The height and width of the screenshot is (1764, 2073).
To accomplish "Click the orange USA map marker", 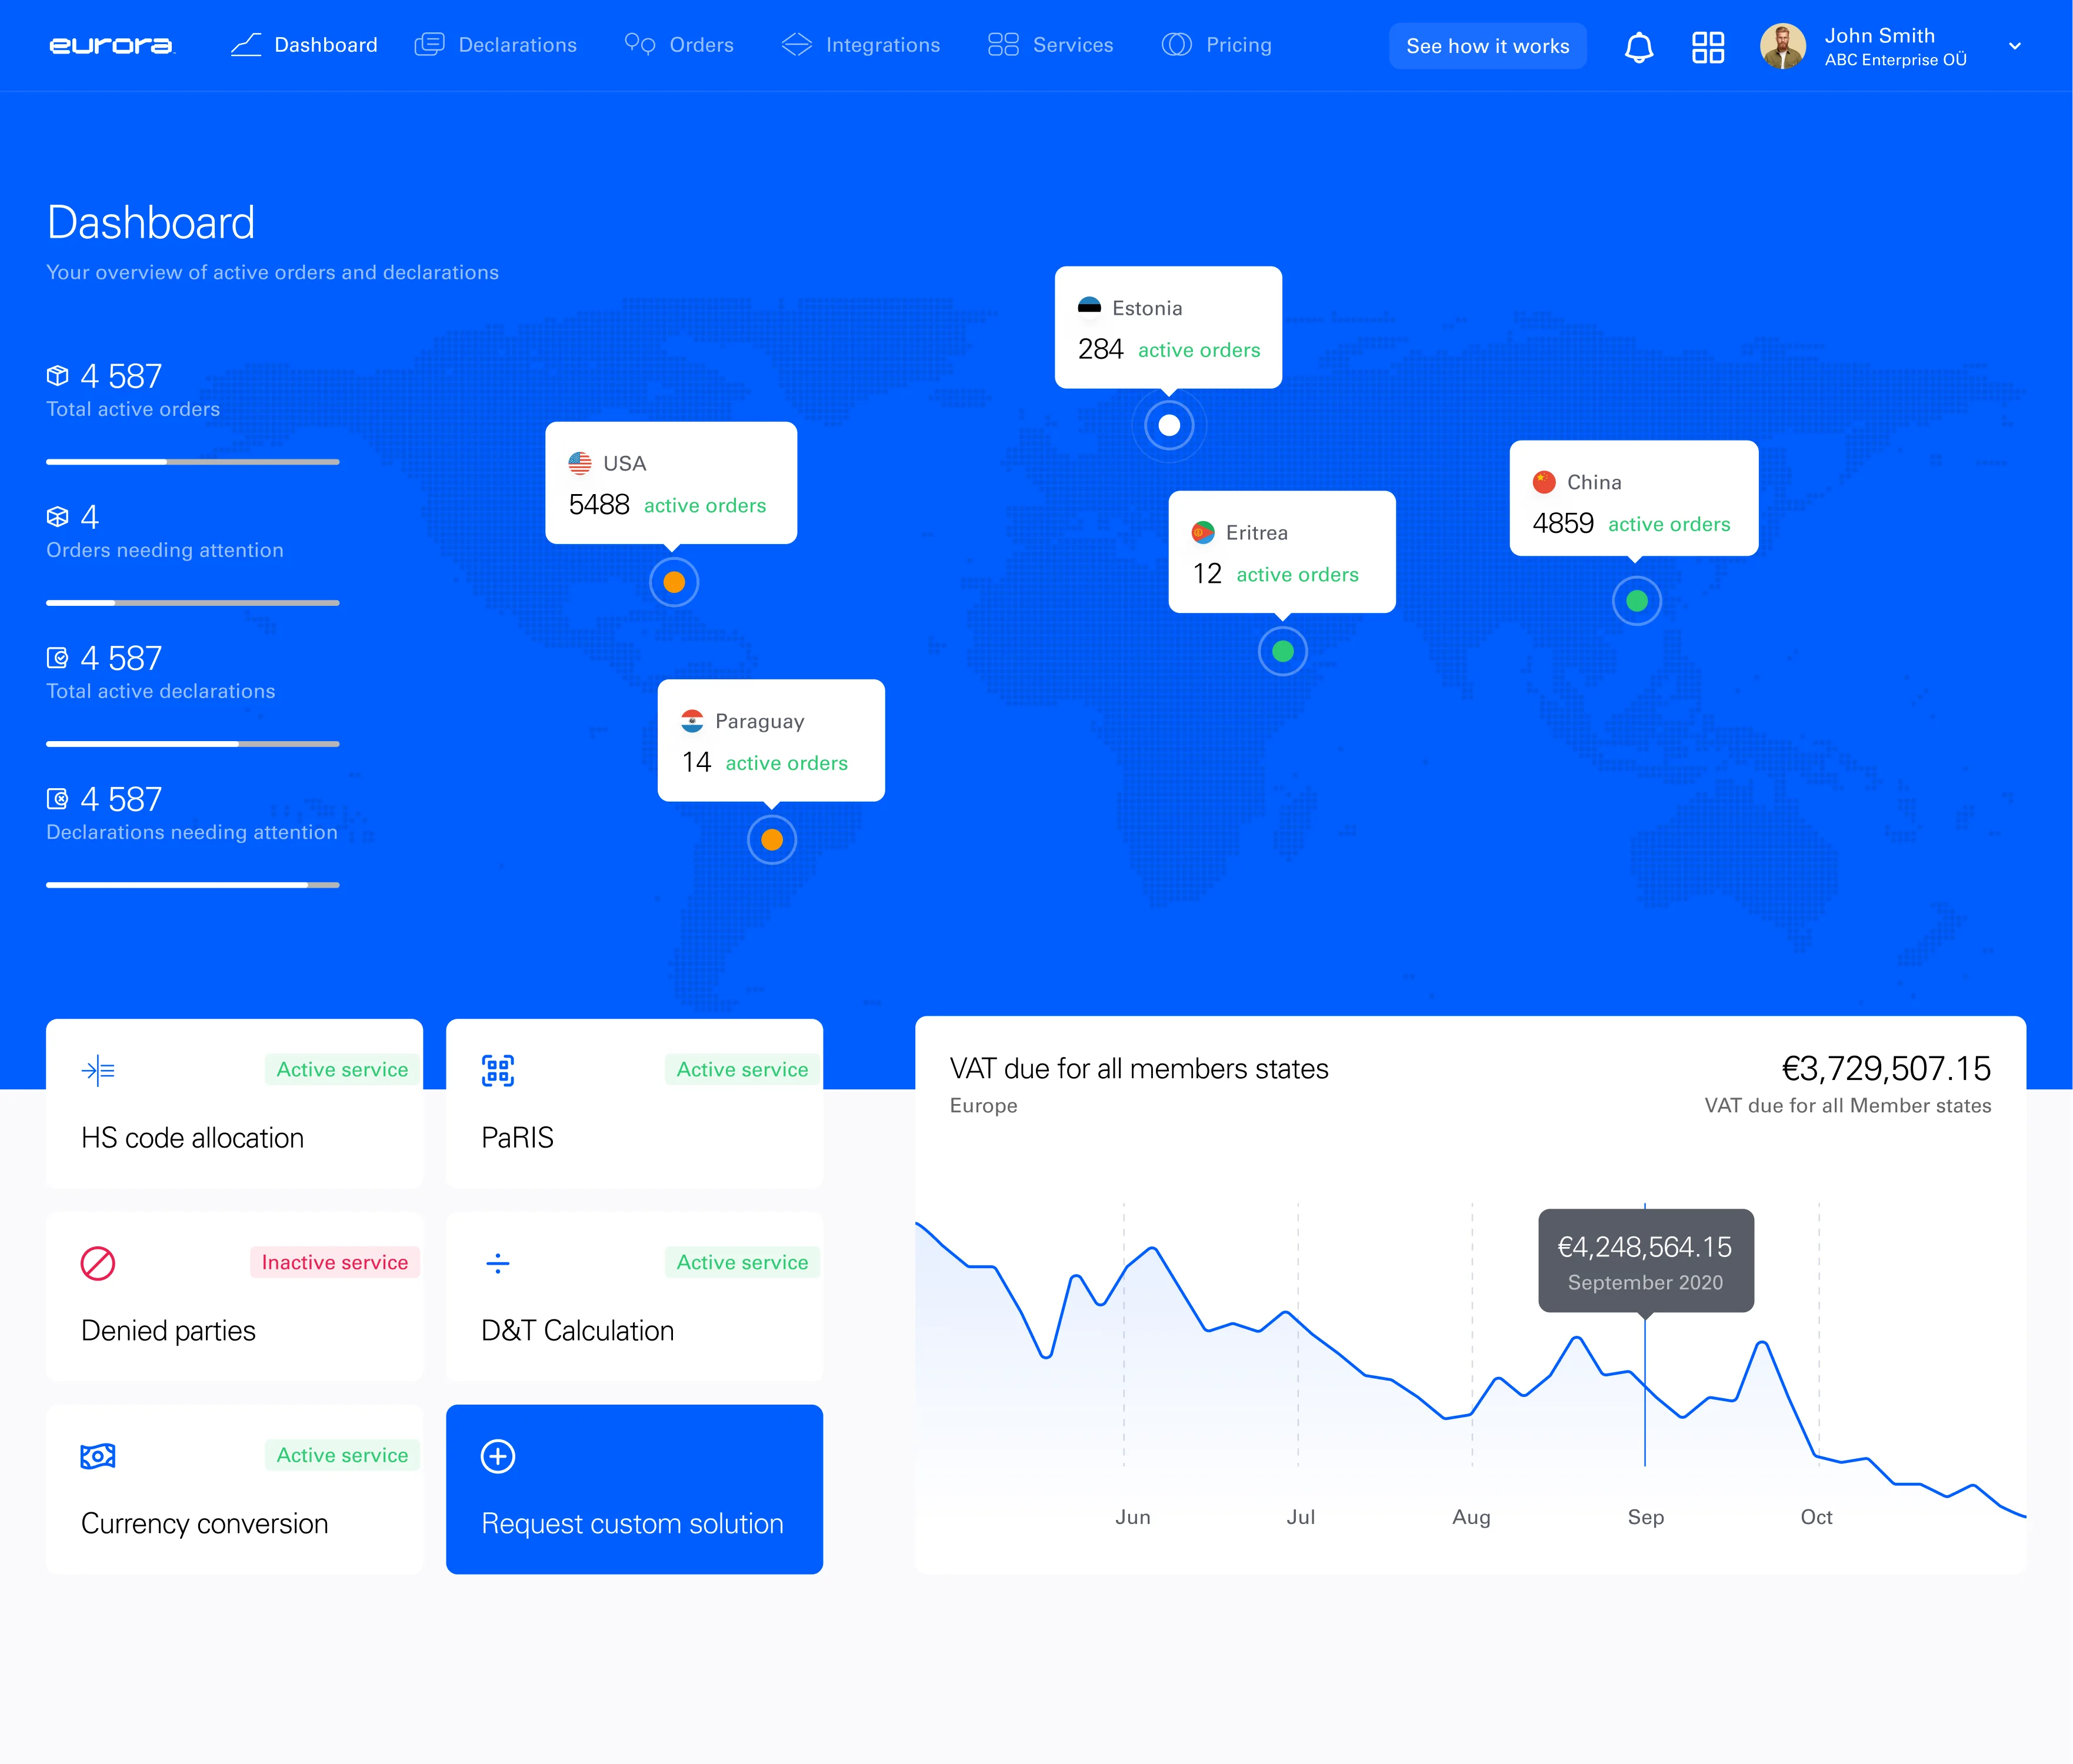I will 674,582.
